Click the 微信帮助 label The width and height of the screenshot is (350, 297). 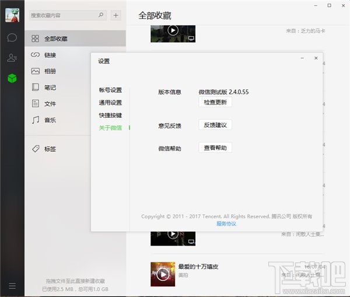point(170,148)
